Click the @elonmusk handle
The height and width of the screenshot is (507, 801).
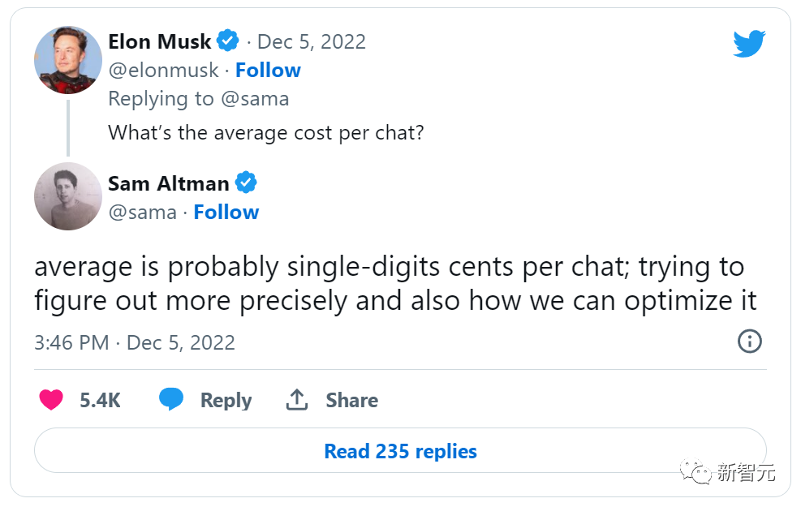tap(163, 71)
